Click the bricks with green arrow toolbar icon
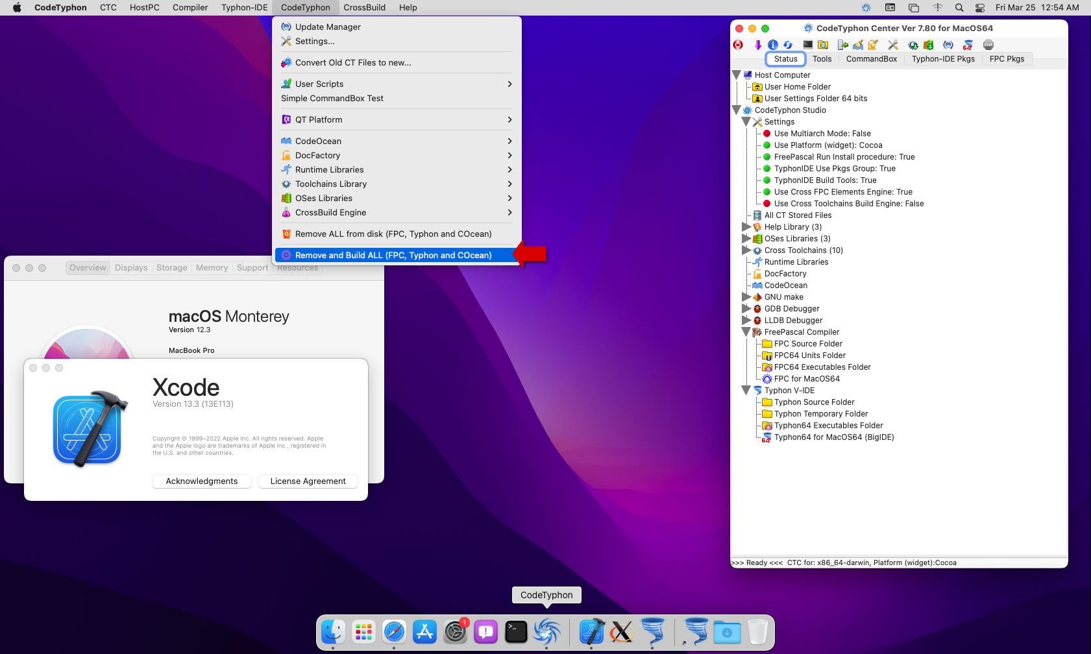This screenshot has width=1091, height=654. [929, 45]
